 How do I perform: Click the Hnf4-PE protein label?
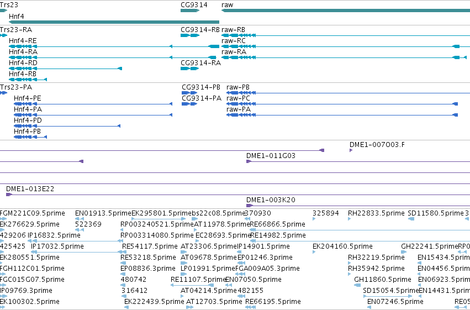(28, 98)
